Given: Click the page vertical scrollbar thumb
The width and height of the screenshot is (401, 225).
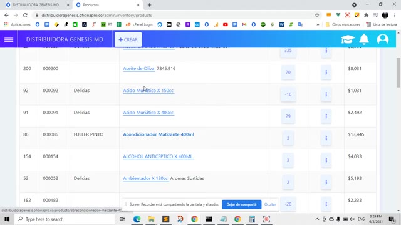Looking at the screenshot, I should click(x=398, y=72).
